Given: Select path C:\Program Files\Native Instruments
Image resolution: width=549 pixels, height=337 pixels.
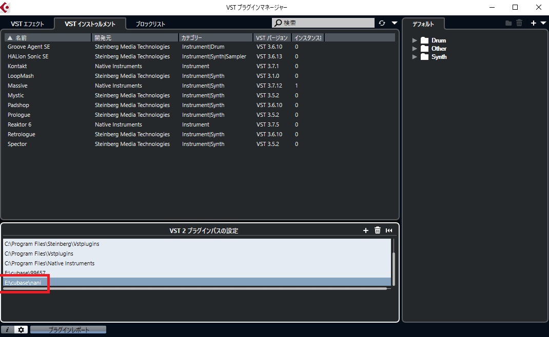Looking at the screenshot, I should (197, 264).
